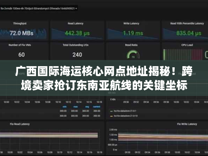The width and height of the screenshot is (208, 156).
Task: Click green color swatch of hci-fio-datastore-21-0-1
Action: point(111,111)
